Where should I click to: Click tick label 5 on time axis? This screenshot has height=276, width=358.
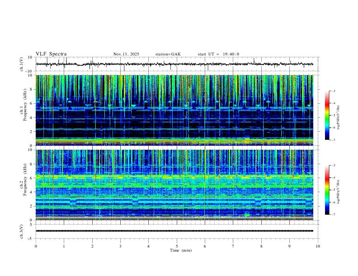[177, 246]
